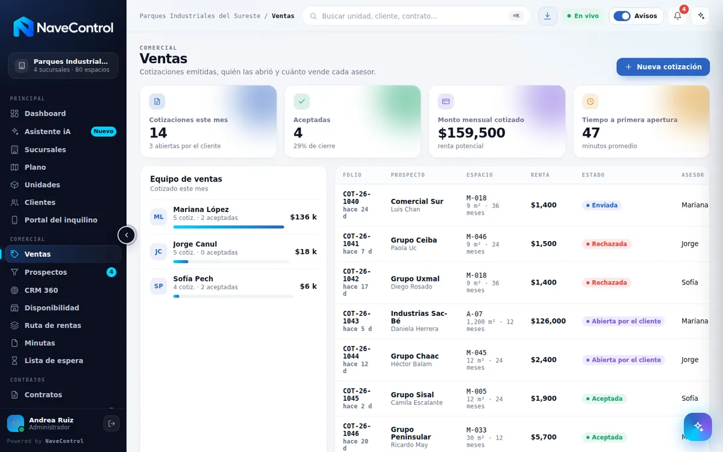Click the Cotizaciones este mes document icon
Viewport: 723px width, 452px height.
pyautogui.click(x=157, y=101)
